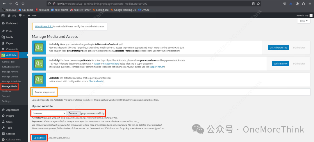Open the WordPress 6.7.1 link

coord(44,26)
